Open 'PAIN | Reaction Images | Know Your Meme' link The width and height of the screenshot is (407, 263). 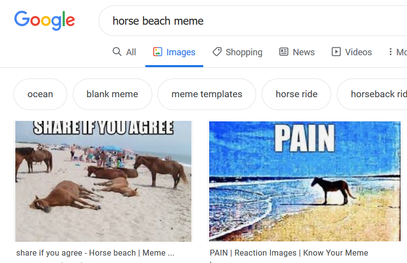[x=289, y=253]
